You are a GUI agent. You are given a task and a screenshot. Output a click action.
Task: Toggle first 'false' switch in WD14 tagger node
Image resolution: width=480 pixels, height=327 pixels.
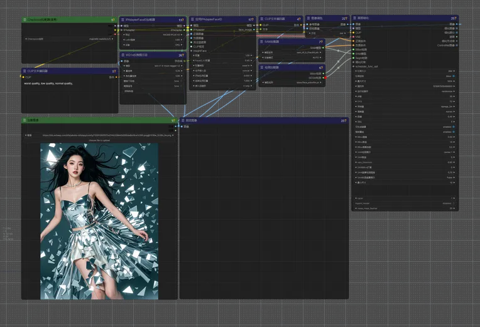pyautogui.click(x=181, y=81)
